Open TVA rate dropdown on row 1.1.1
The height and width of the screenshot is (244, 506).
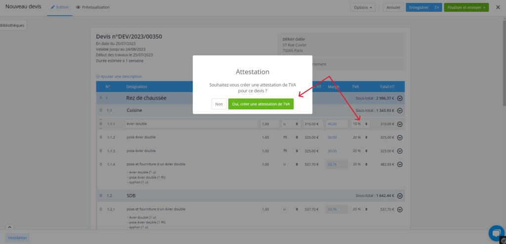360,124
